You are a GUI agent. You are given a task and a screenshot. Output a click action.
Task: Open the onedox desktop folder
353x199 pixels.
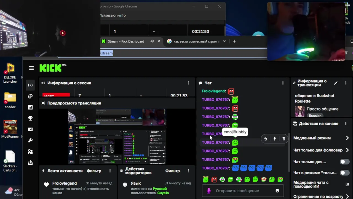tap(10, 100)
